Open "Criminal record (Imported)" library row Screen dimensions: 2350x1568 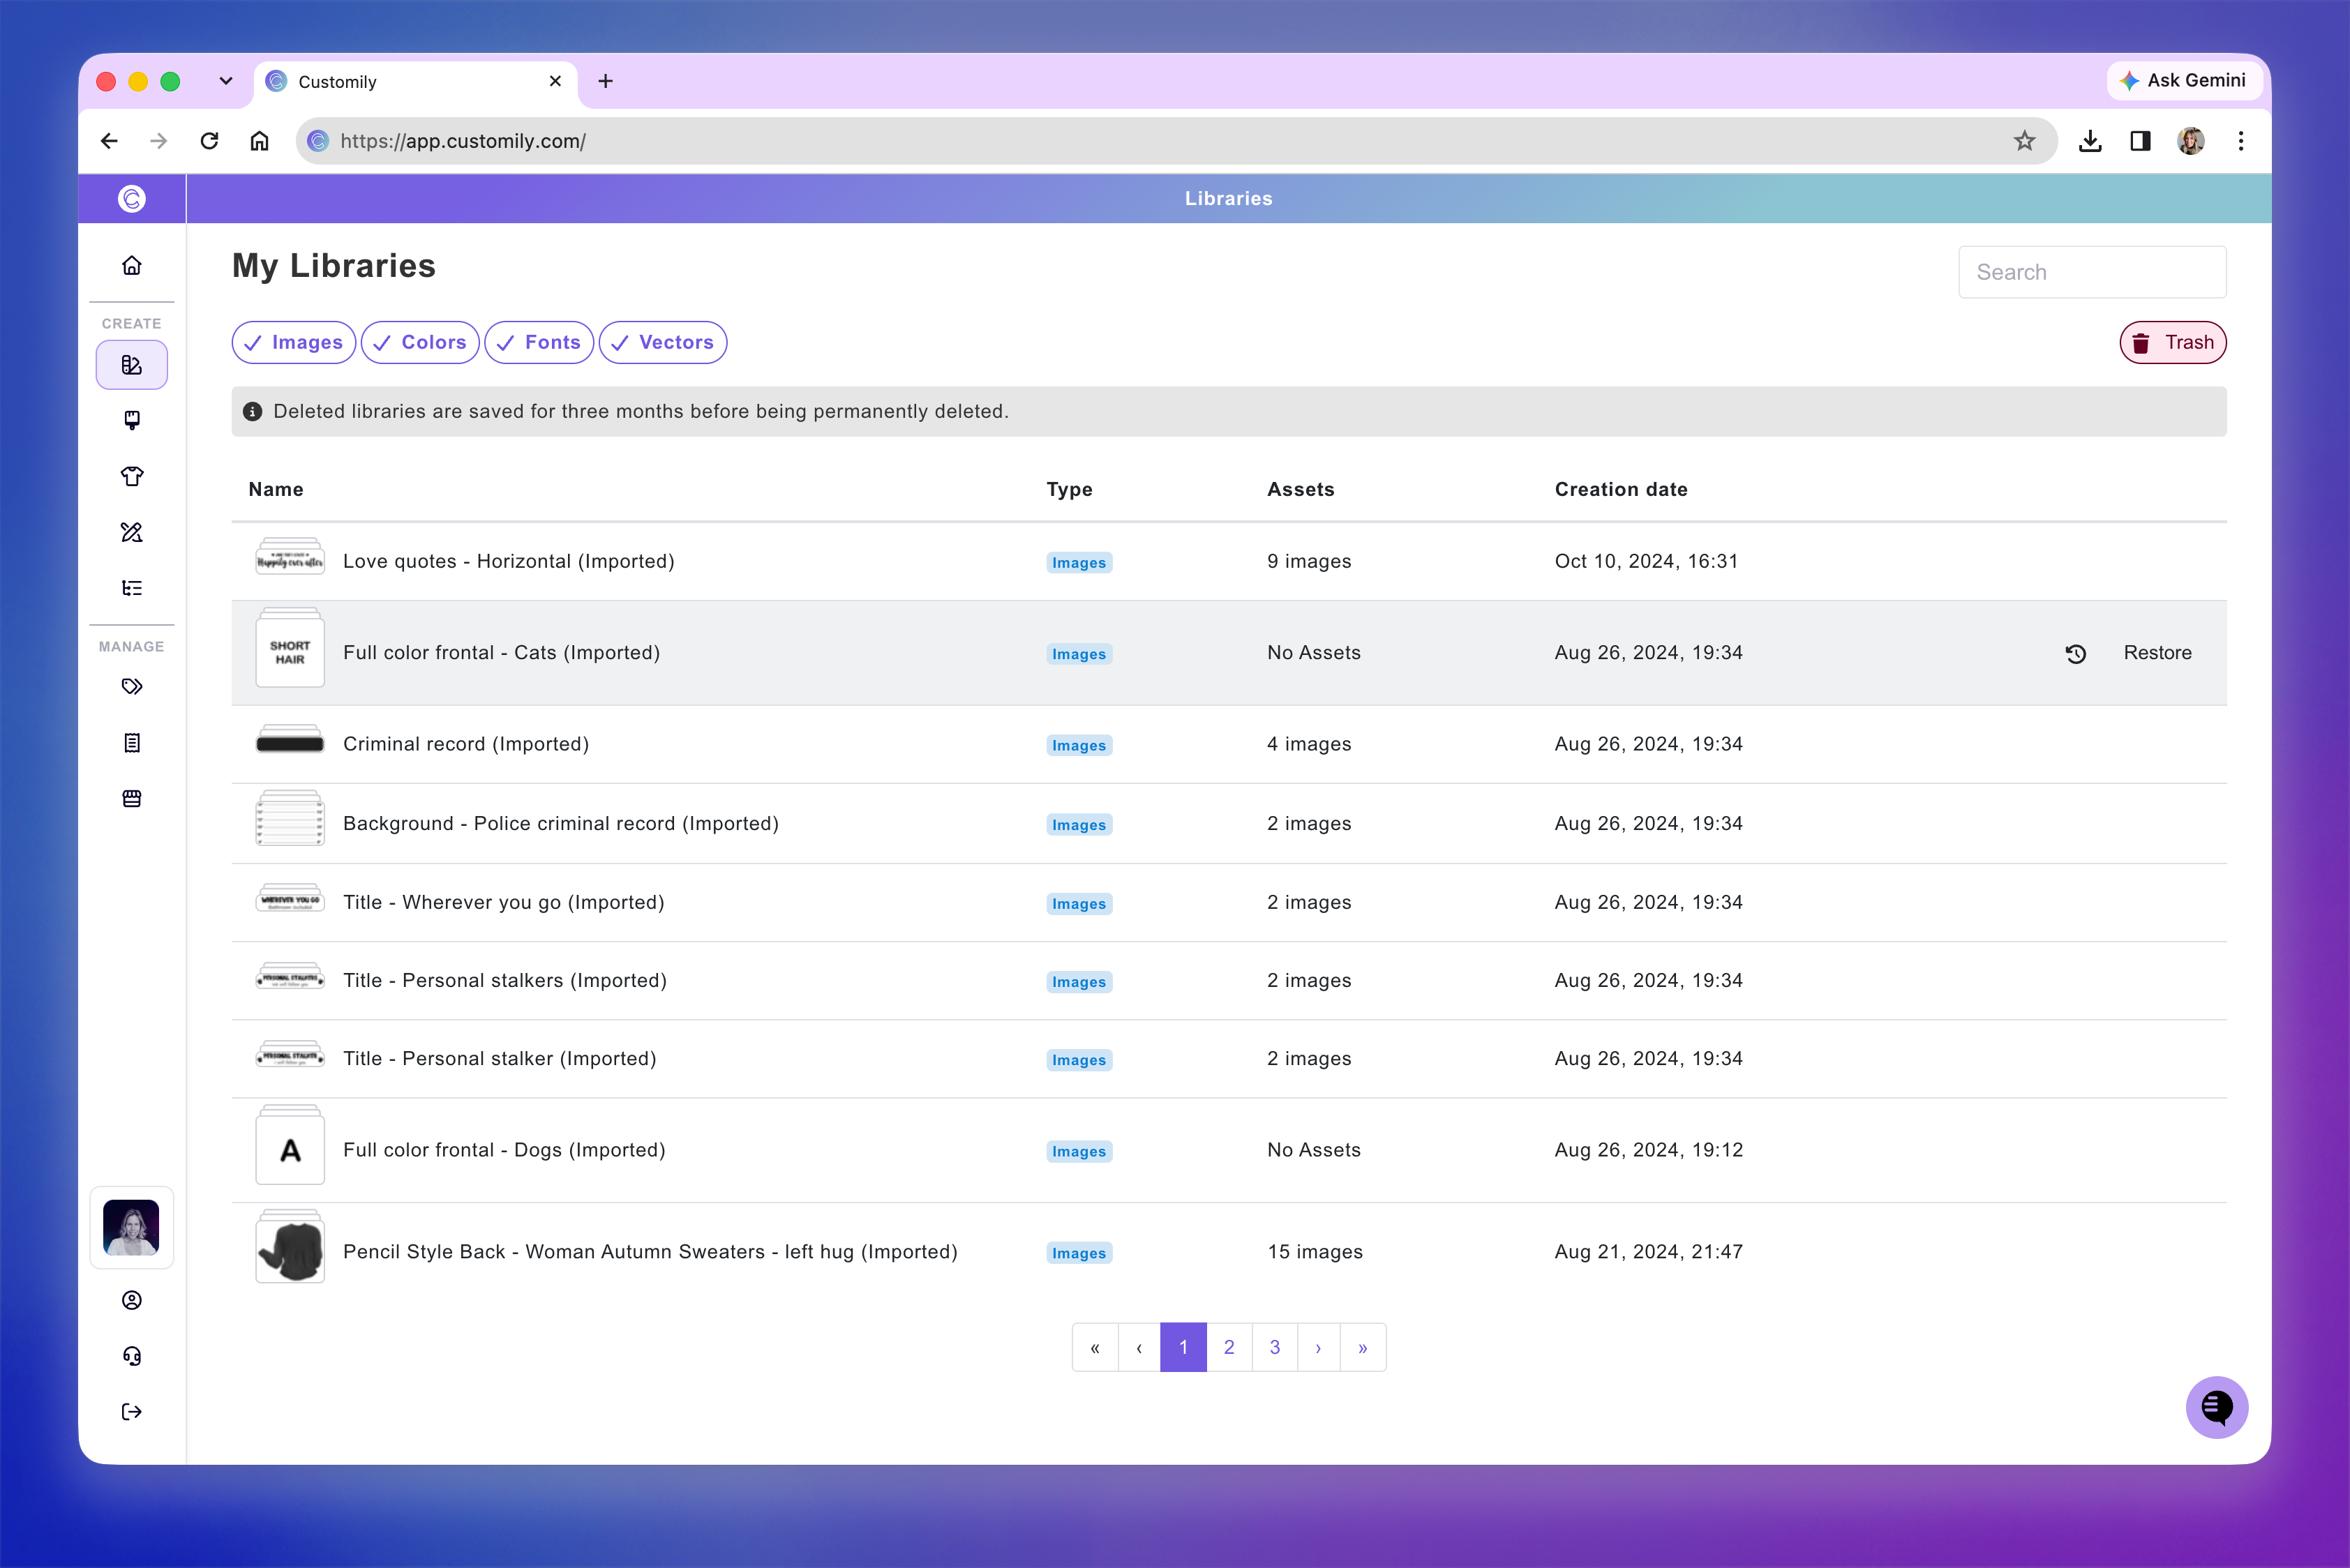1229,744
